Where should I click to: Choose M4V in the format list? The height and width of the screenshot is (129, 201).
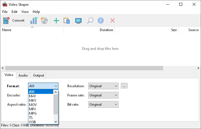[x=41, y=96]
